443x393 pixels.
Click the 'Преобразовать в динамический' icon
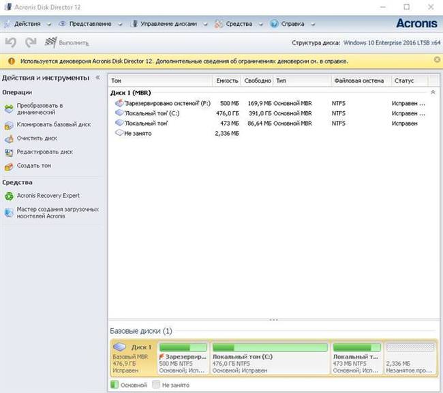9,109
